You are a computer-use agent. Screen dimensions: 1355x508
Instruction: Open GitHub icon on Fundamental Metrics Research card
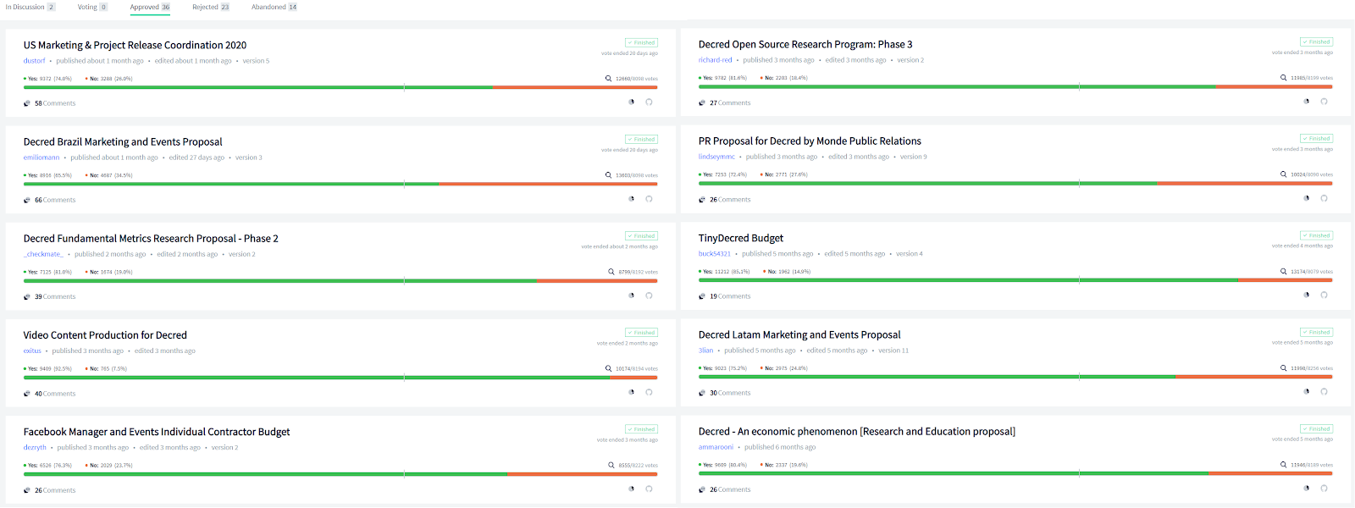click(x=649, y=295)
